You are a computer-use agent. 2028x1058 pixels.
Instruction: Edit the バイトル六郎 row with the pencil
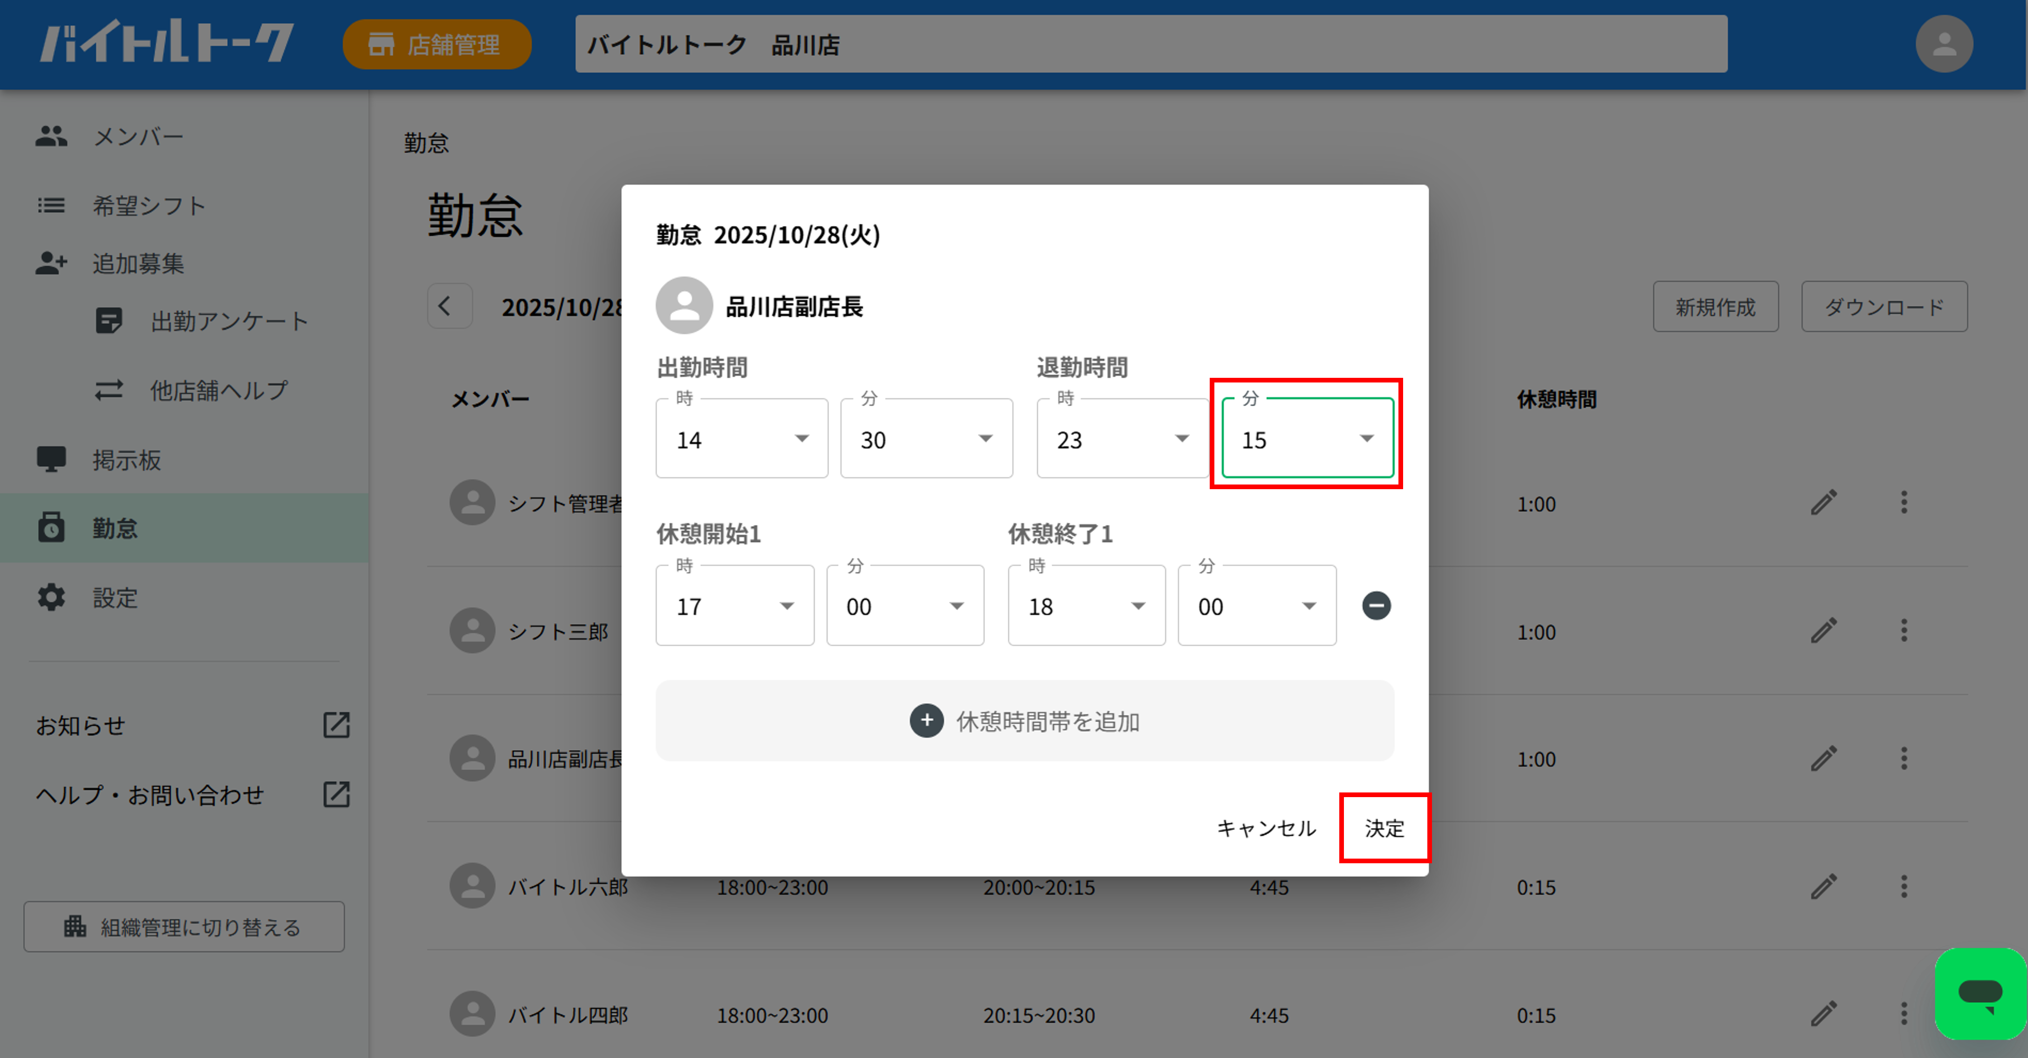point(1823,887)
